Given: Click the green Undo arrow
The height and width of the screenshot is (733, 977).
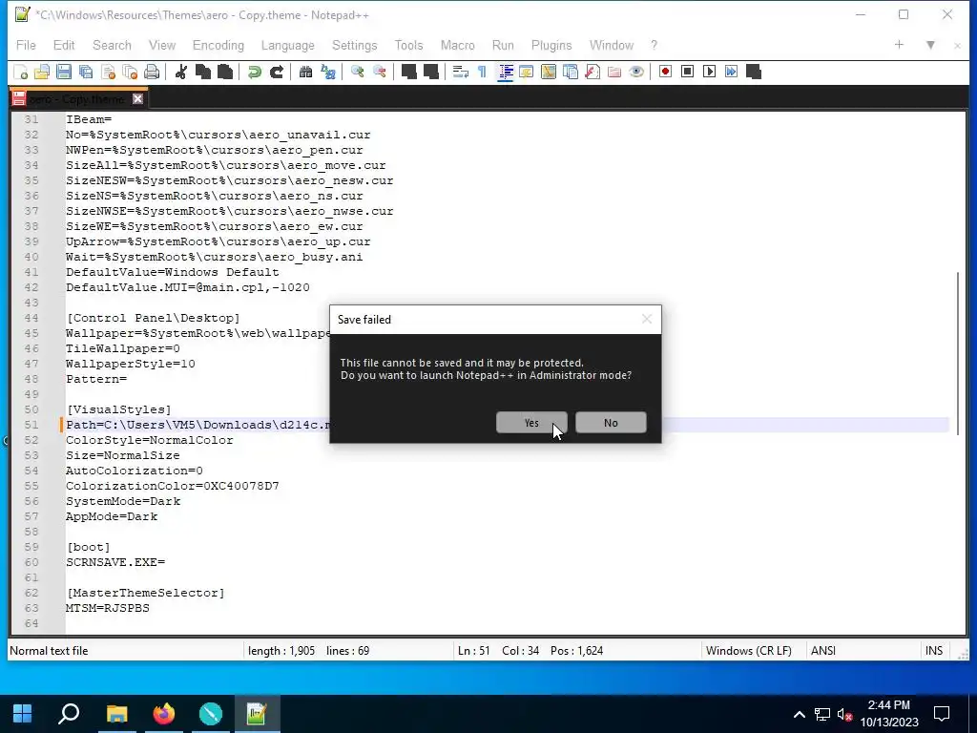Looking at the screenshot, I should click(x=254, y=73).
